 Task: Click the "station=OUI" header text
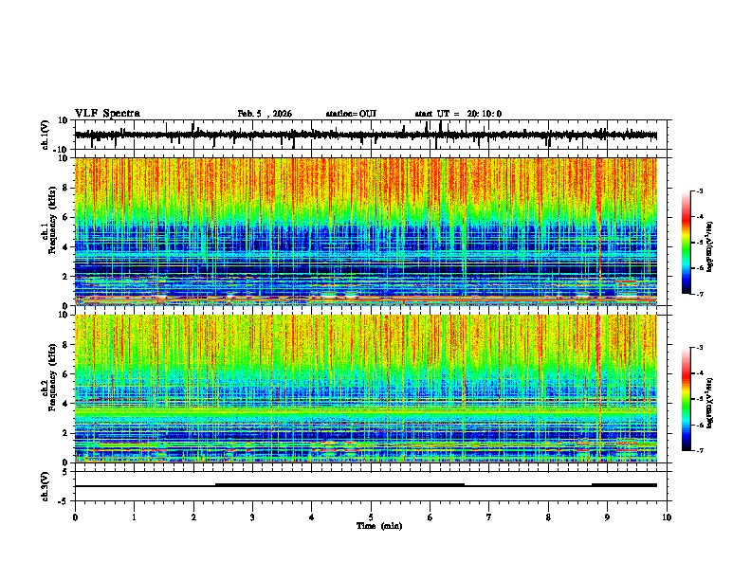(351, 114)
